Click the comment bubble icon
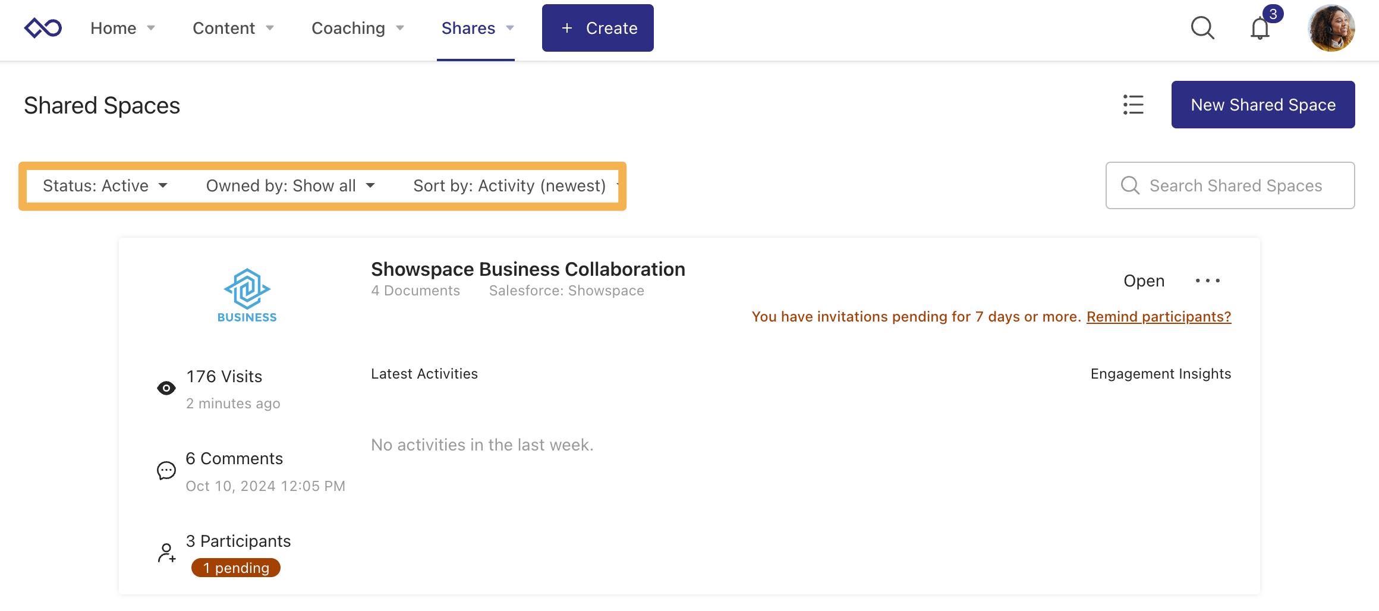 (166, 471)
